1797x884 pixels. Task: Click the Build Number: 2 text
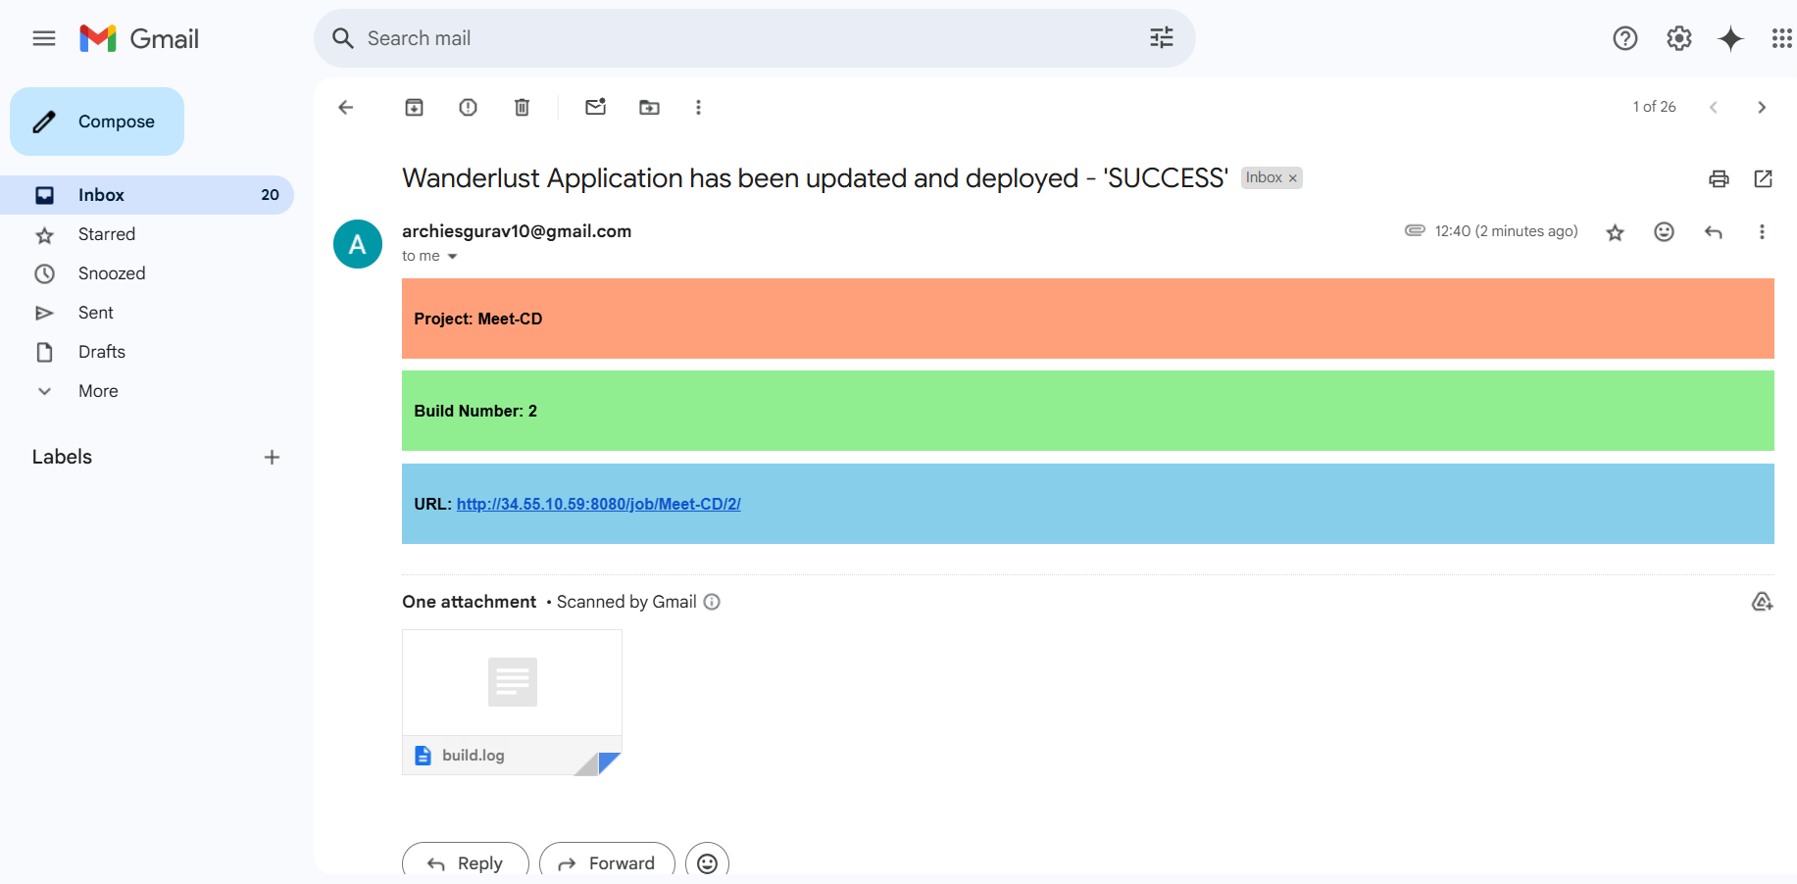pos(475,411)
